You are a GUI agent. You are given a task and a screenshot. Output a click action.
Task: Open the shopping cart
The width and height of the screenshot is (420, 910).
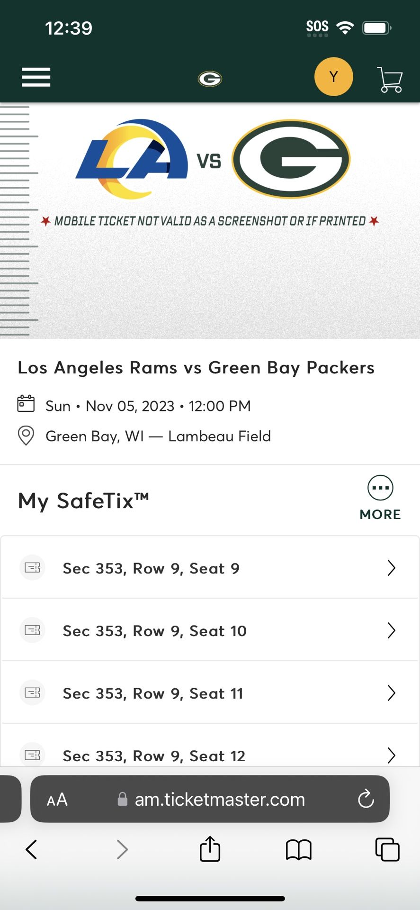click(x=390, y=79)
